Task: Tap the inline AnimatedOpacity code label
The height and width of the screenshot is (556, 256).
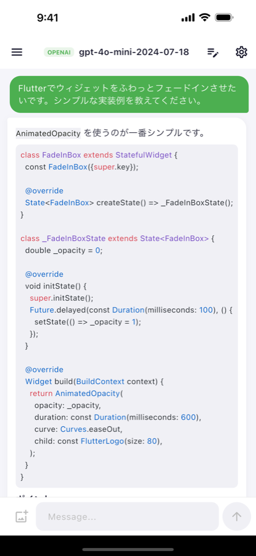Action: pyautogui.click(x=48, y=133)
